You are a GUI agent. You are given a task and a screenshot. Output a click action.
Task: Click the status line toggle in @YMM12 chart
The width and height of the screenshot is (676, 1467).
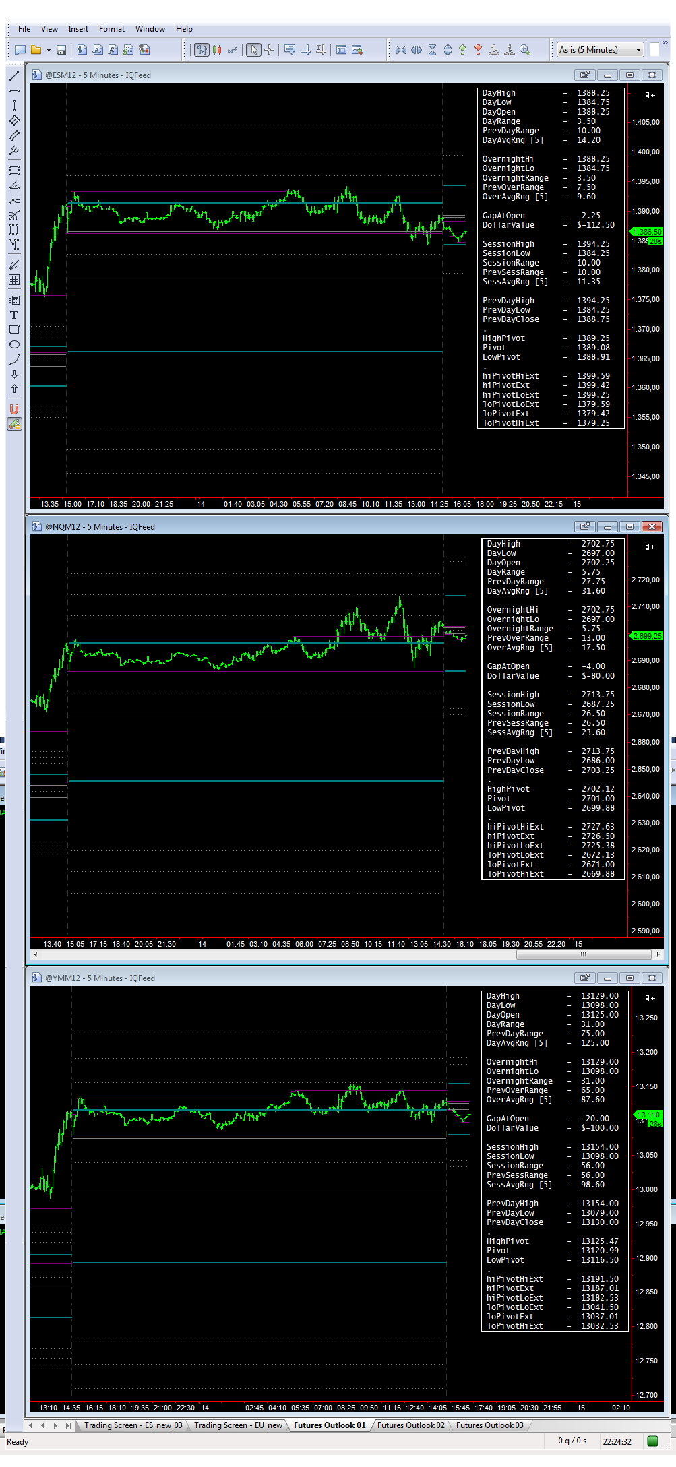tap(650, 998)
